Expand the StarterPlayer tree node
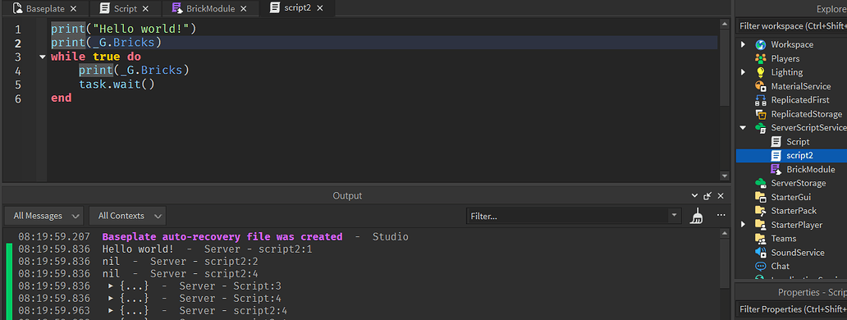847x320 pixels. [x=744, y=225]
